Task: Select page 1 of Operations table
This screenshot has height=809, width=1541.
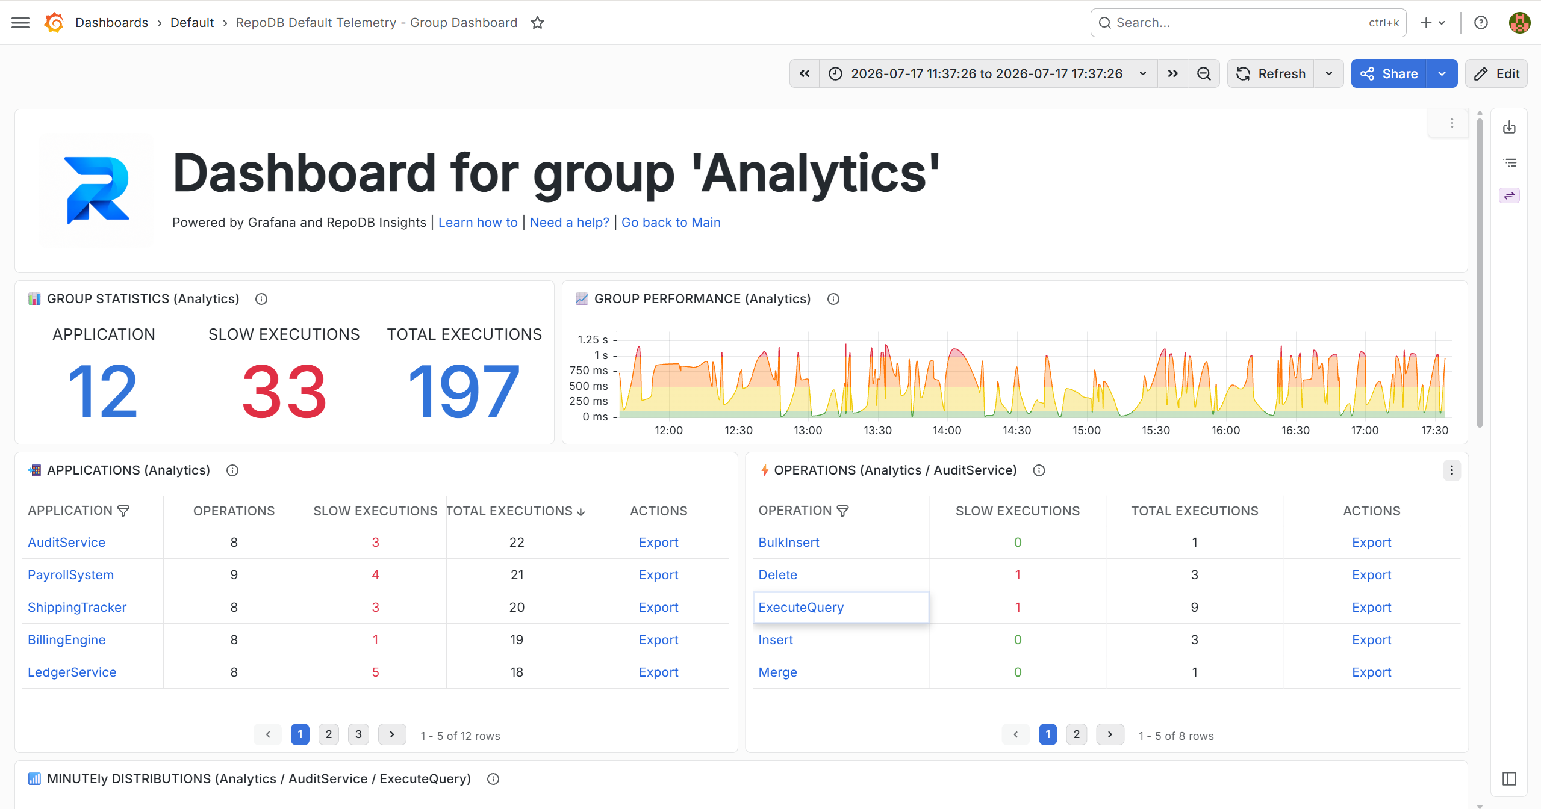Action: (x=1048, y=734)
